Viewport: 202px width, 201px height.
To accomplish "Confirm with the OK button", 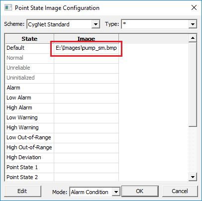I will point(140,191).
